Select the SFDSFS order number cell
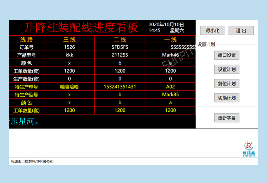 pyautogui.click(x=120, y=47)
